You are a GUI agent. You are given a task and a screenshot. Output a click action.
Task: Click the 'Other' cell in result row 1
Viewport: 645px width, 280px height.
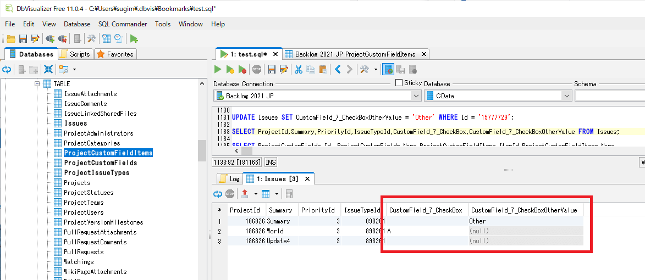pos(526,221)
